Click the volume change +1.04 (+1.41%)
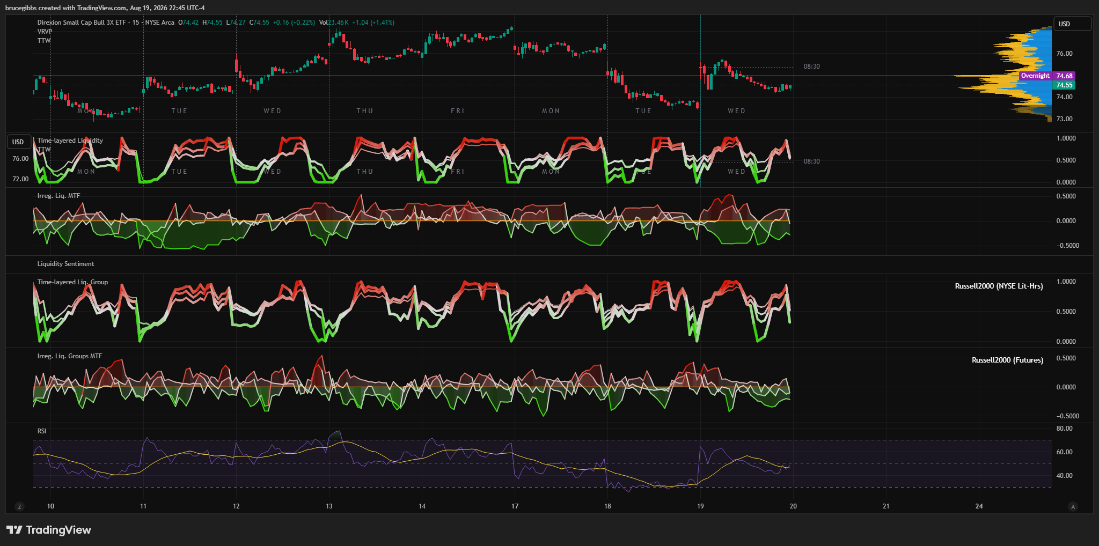This screenshot has width=1099, height=546. (x=373, y=23)
